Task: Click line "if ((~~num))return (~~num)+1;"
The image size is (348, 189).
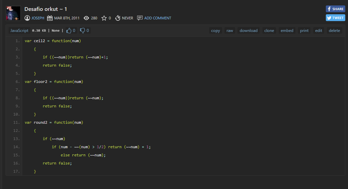Action: tap(75, 57)
